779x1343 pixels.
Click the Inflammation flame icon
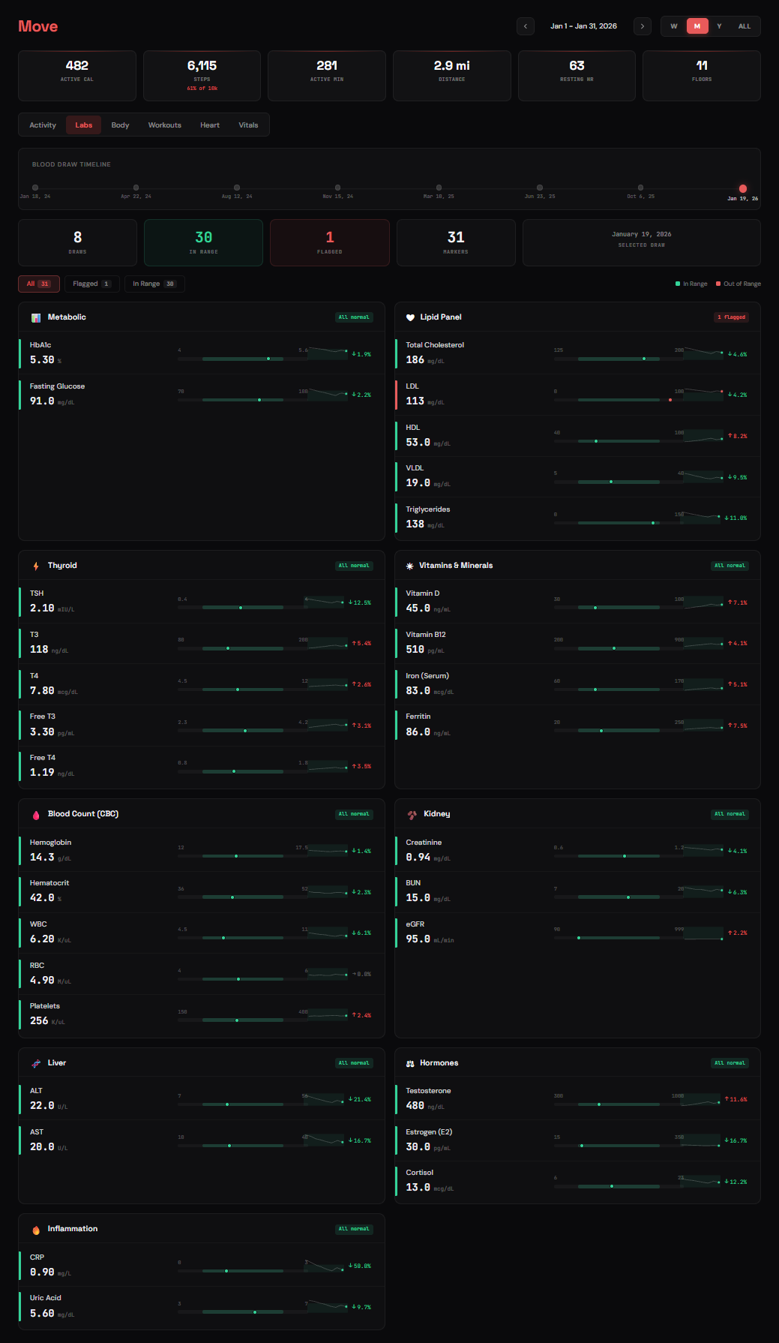36,1230
